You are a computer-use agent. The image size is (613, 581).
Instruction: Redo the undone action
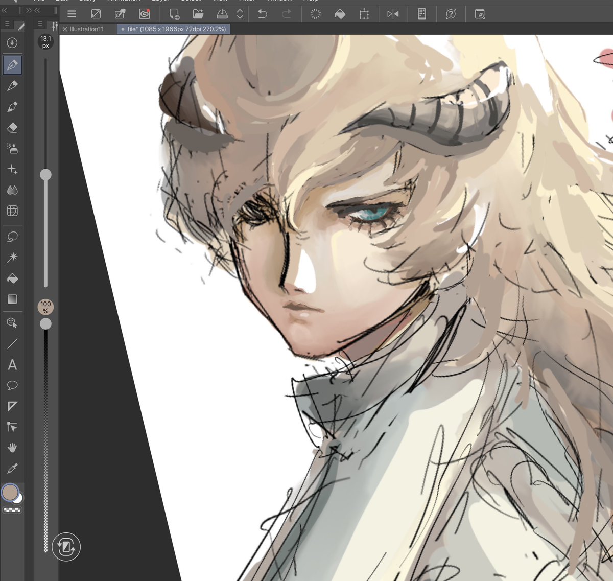(287, 14)
